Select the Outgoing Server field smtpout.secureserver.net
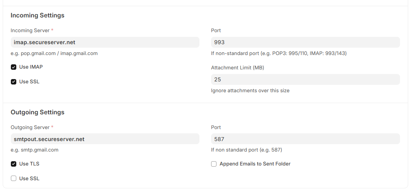The height and width of the screenshot is (193, 414). [105, 139]
